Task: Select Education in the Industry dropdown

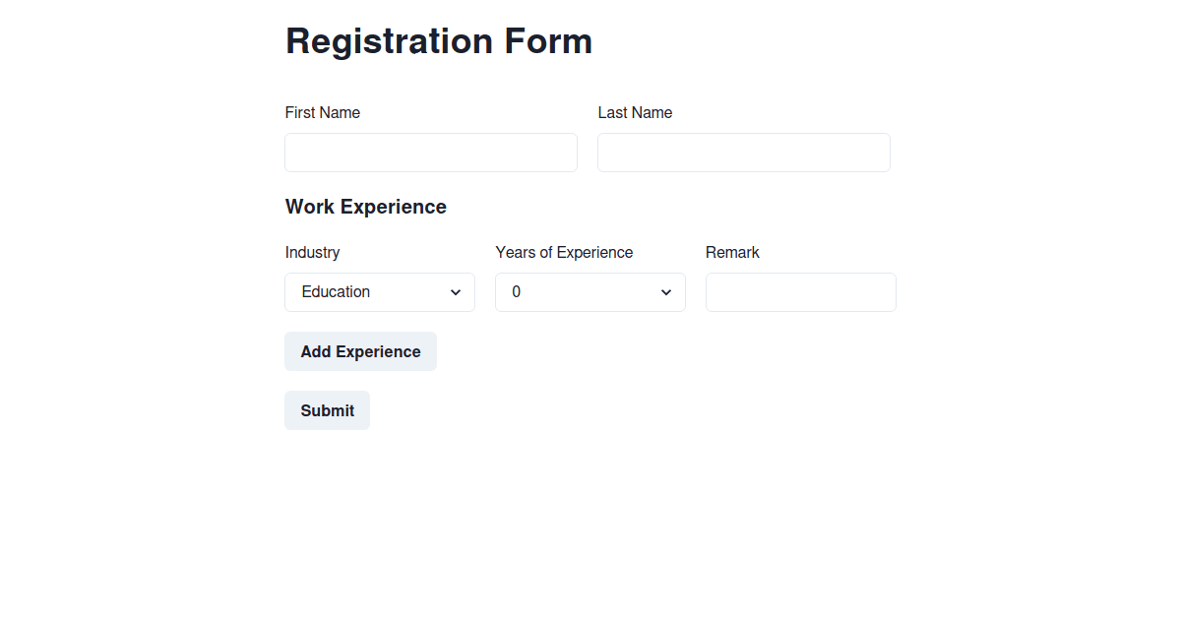Action: click(379, 291)
